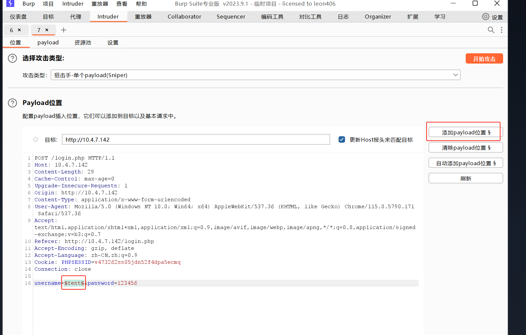The image size is (526, 335).
Task: Switch to the payload sub-tab
Action: (48, 42)
